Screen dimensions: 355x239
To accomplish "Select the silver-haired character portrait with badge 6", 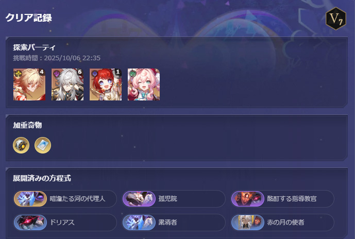I will pyautogui.click(x=67, y=84).
